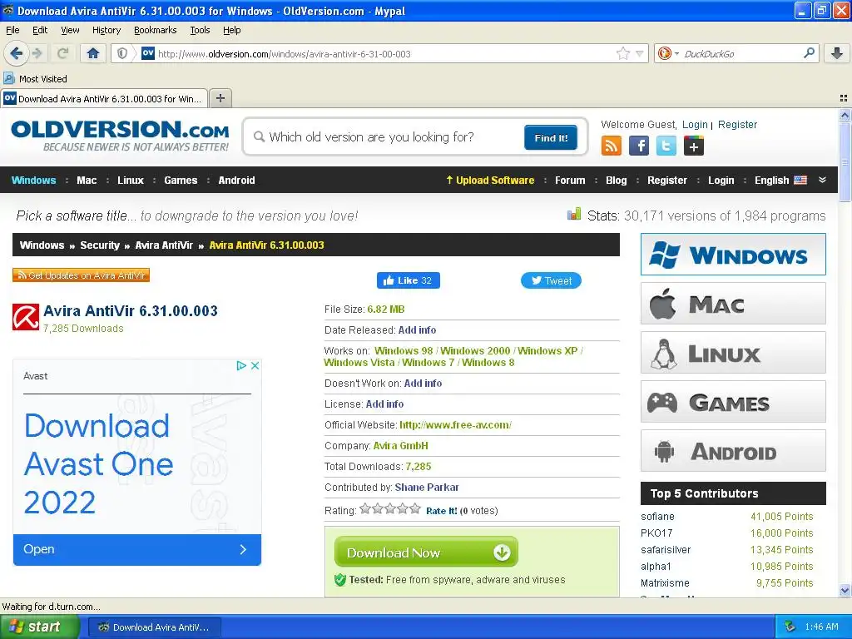This screenshot has height=639, width=852.
Task: Click the vertical page scrollbar
Action: 845,353
